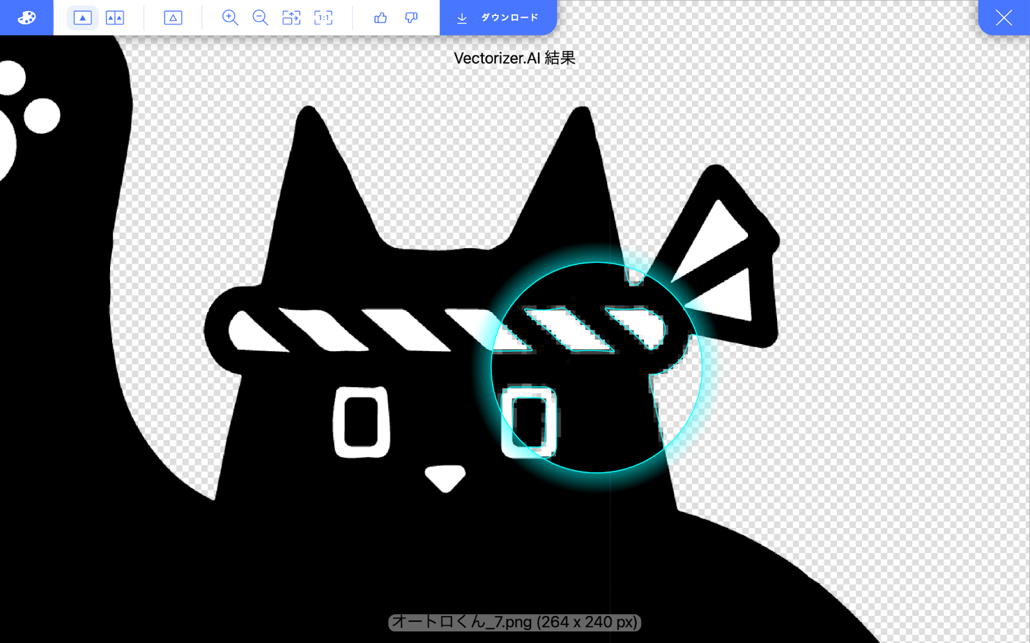1030x643 pixels.
Task: Zoom in with the magnifier plus
Action: pyautogui.click(x=230, y=17)
